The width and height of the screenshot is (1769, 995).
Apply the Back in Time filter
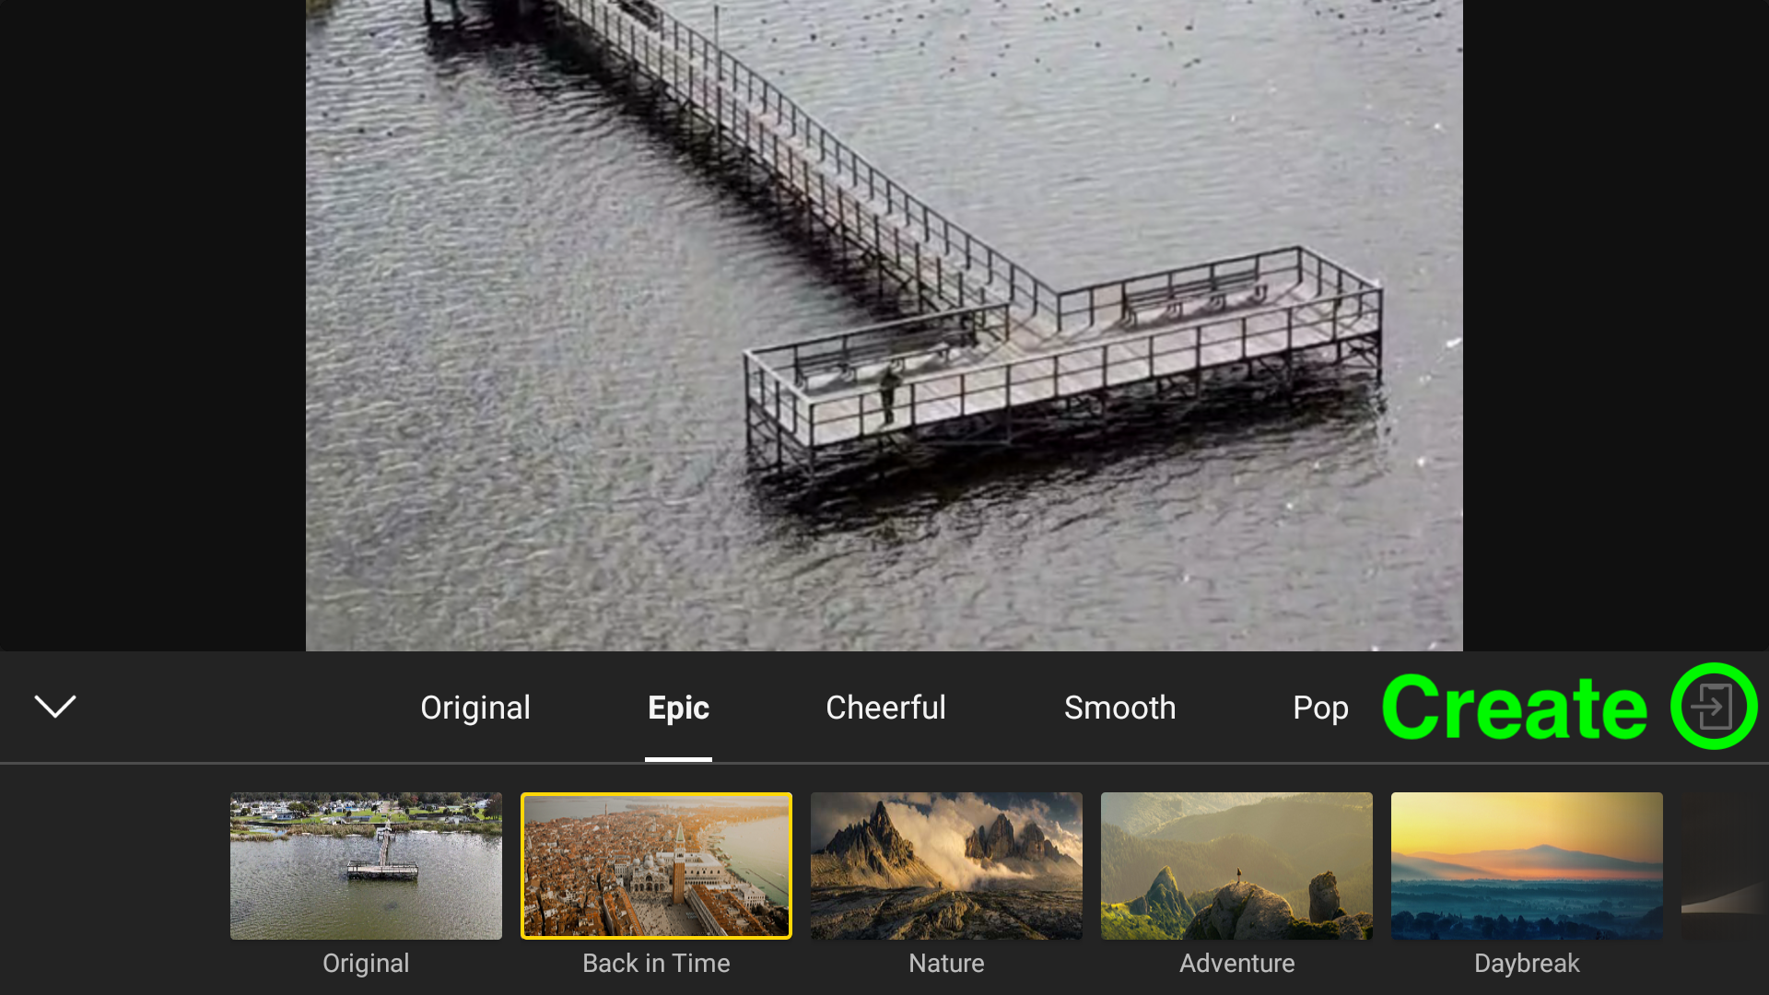(656, 866)
